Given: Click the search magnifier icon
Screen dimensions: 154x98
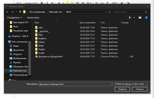Looking at the screenshot, I should click(146, 12).
